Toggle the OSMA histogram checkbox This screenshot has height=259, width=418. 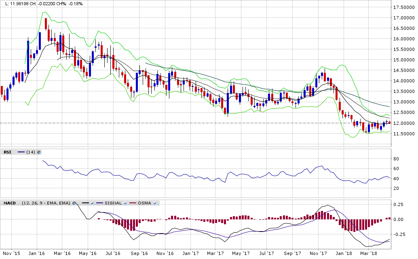(x=155, y=203)
